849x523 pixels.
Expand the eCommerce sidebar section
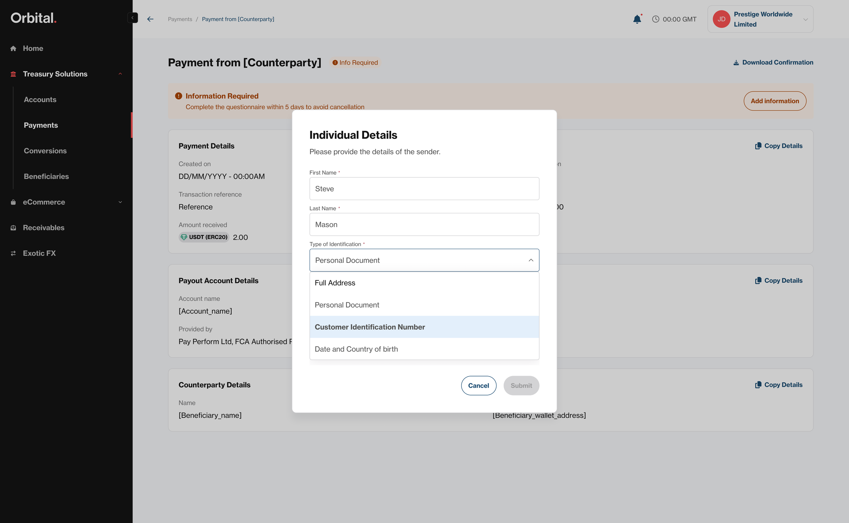(x=120, y=202)
